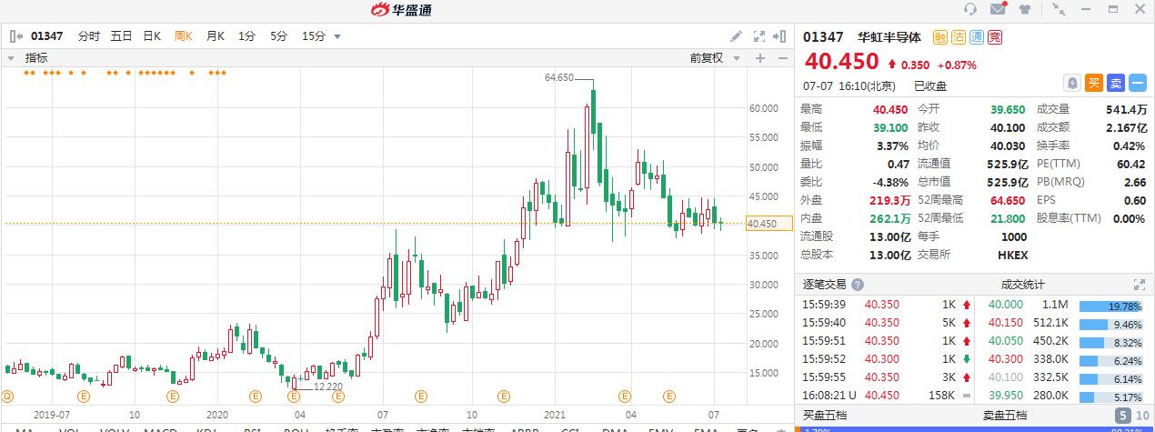Expand the 成交统计 panel icon

pos(1139,285)
